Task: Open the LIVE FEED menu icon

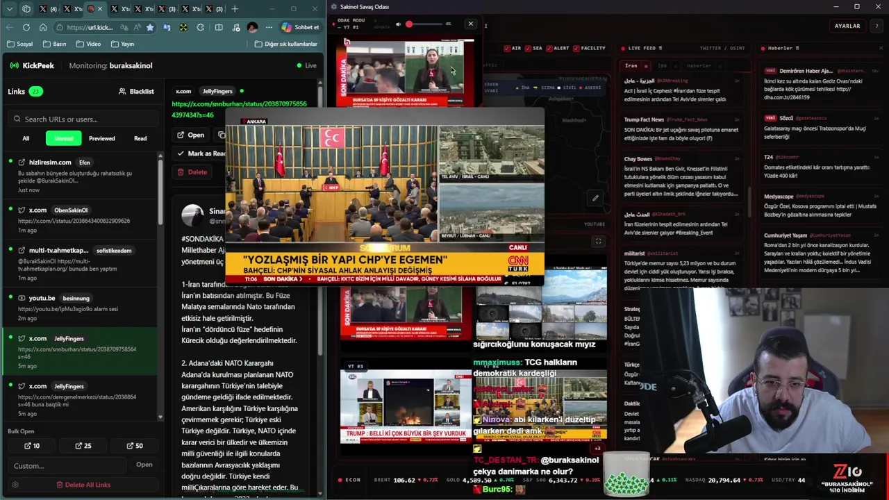Action: (x=660, y=48)
